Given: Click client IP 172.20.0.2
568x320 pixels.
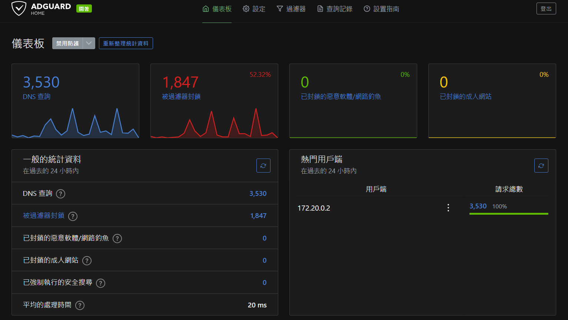Looking at the screenshot, I should coord(314,208).
